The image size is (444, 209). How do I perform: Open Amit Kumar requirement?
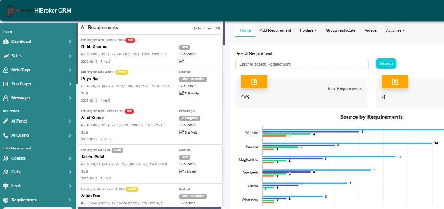93,118
